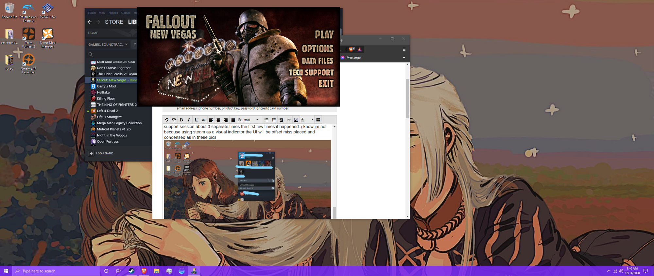654x276 pixels.
Task: Select Metroid Planets v1.26 in library
Action: point(114,129)
